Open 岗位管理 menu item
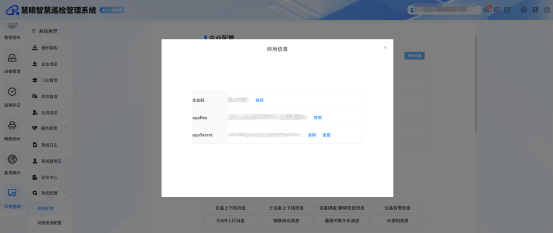This screenshot has height=233, width=553. coord(49,96)
